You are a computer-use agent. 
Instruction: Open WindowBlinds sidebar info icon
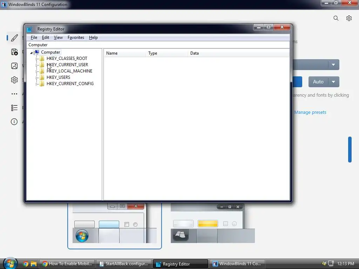(14, 122)
